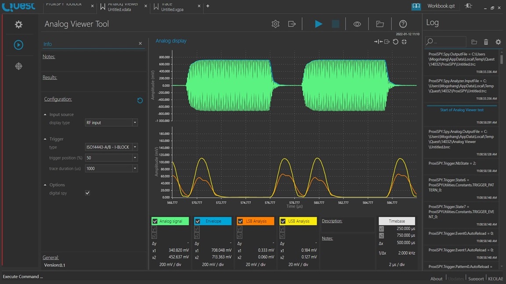Select the target crosshair sidebar icon
This screenshot has width=506, height=284.
(x=18, y=66)
